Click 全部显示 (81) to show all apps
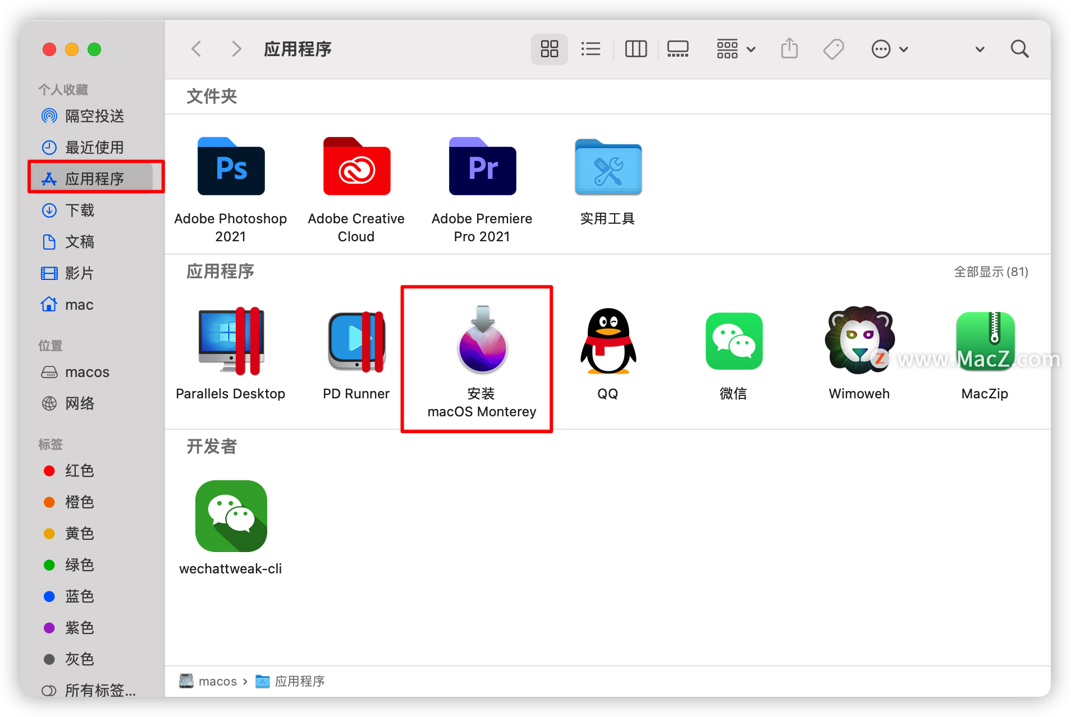Viewport: 1071px width, 717px height. 991,272
